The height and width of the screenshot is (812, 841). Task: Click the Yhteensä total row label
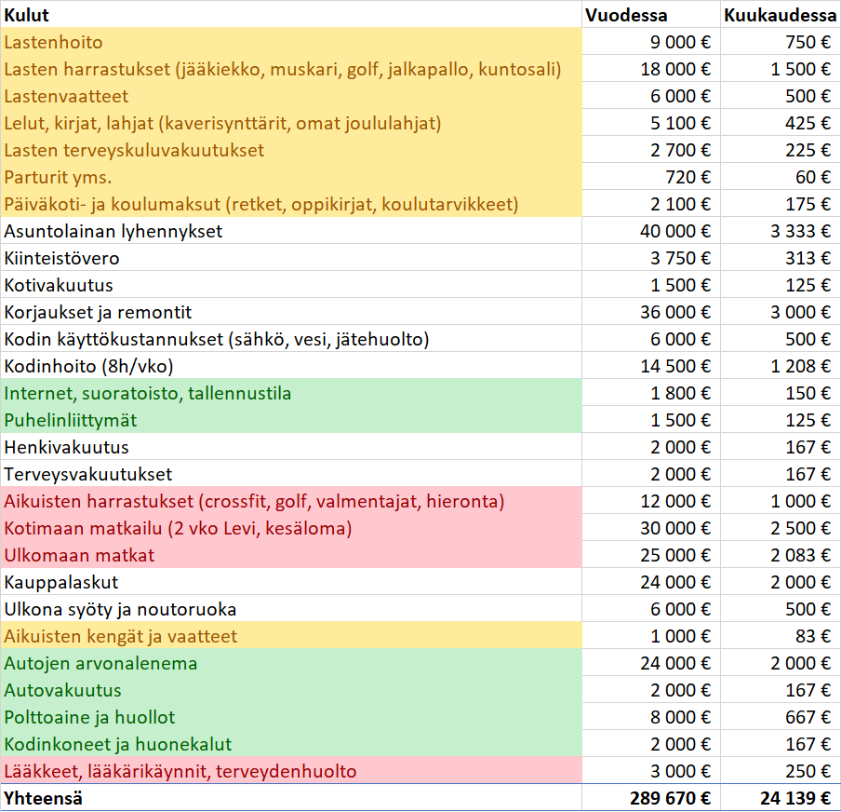(x=42, y=798)
